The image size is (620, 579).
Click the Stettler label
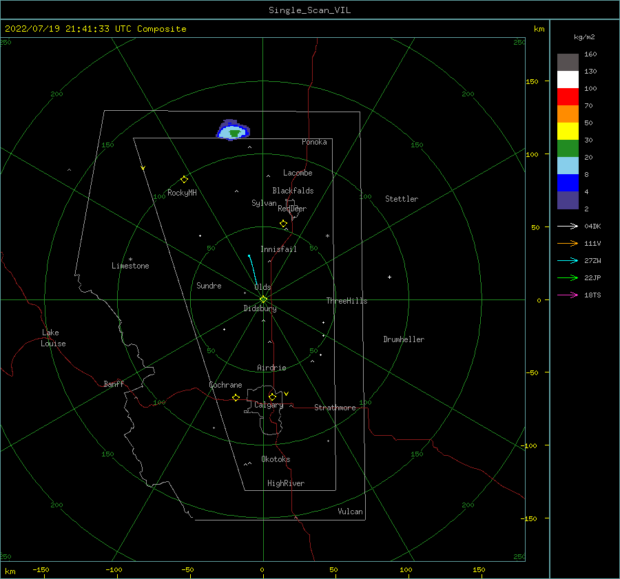pyautogui.click(x=402, y=199)
